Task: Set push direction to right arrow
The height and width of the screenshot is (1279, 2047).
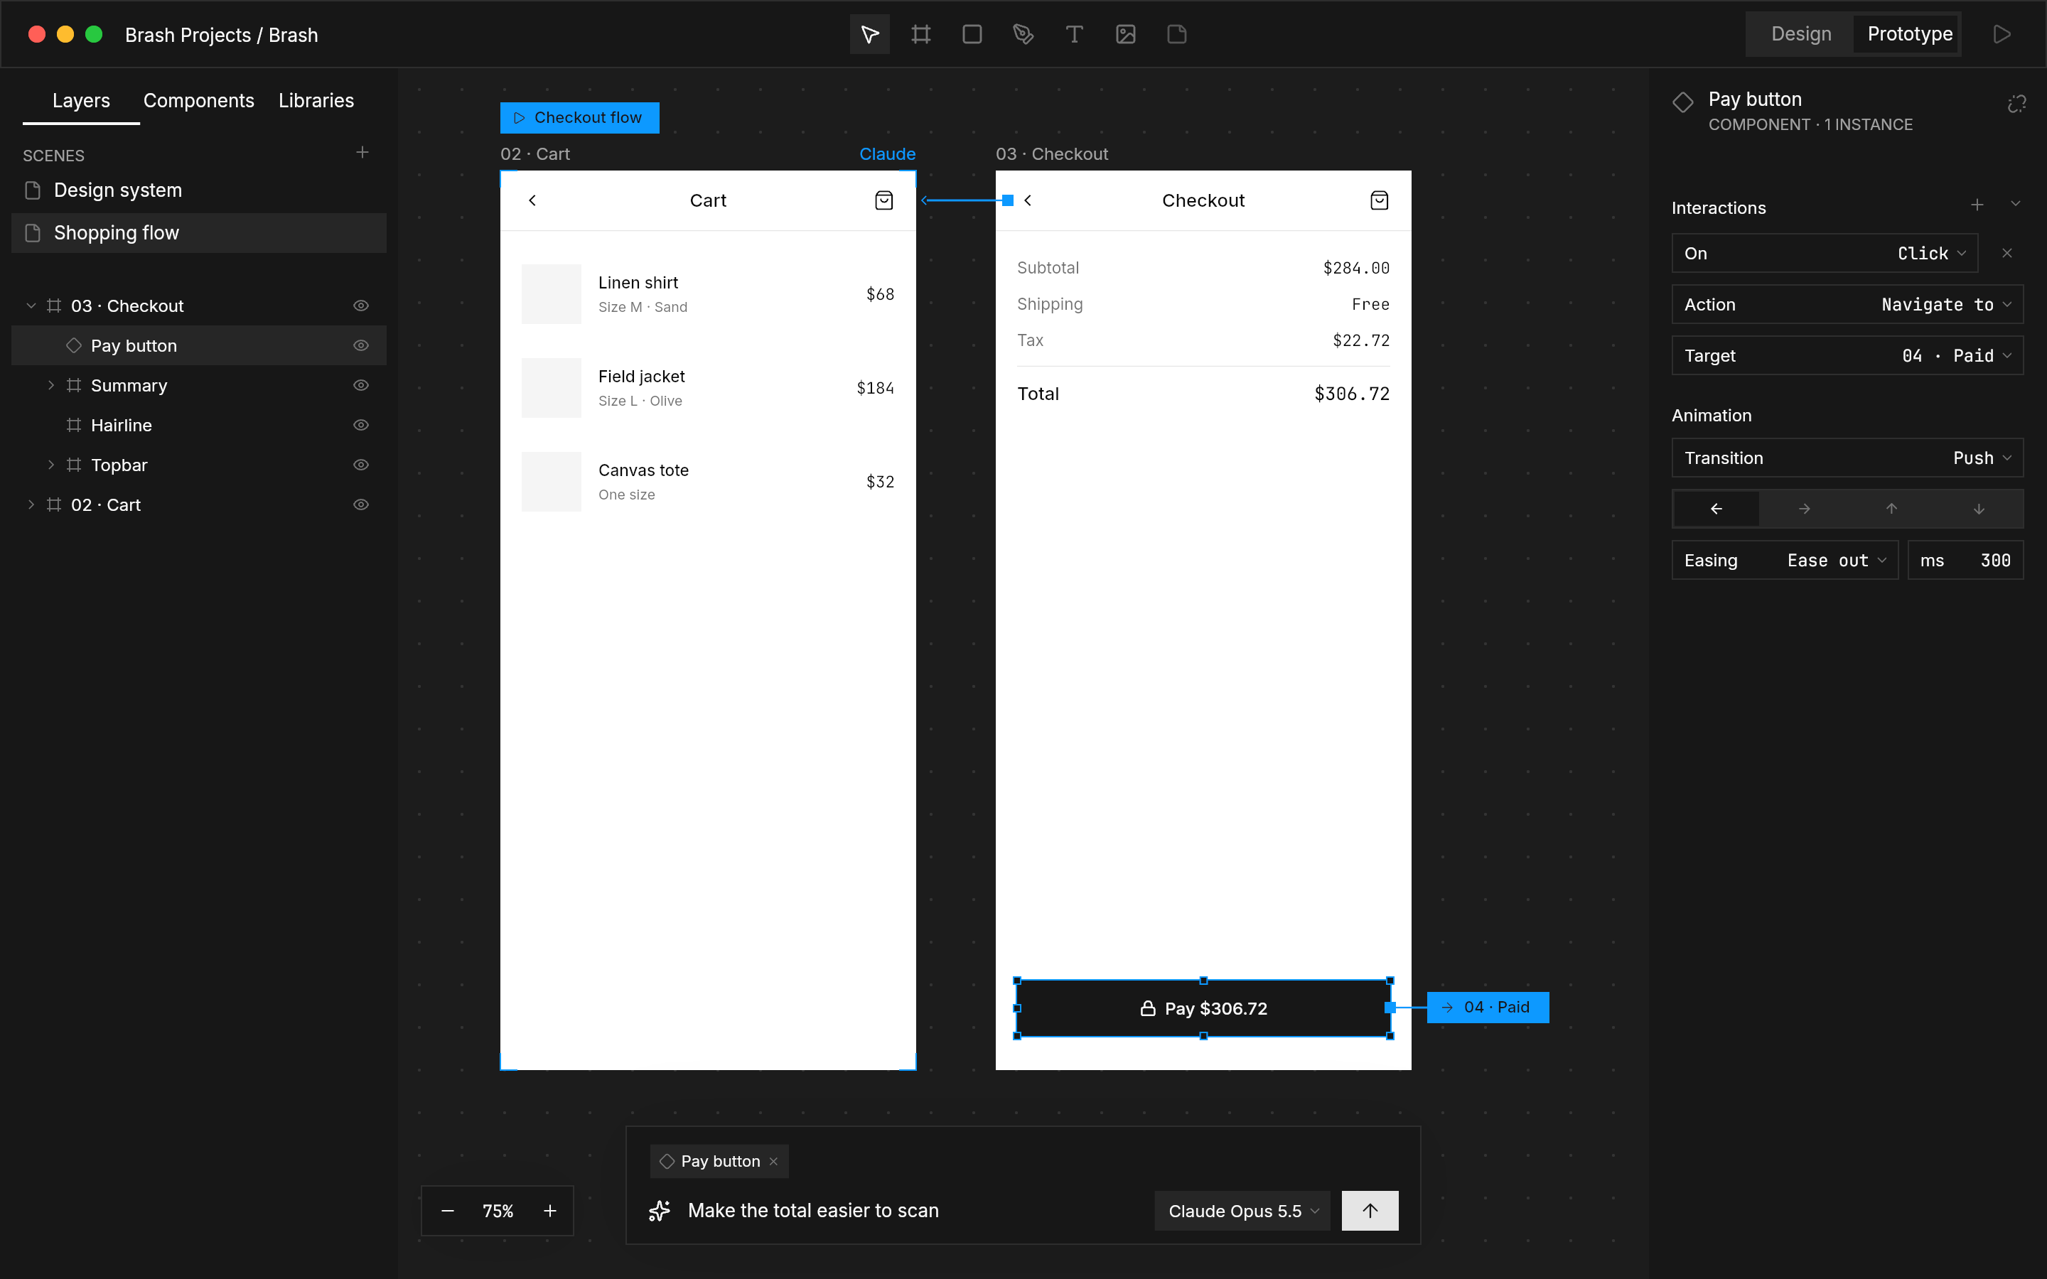Action: click(1804, 508)
